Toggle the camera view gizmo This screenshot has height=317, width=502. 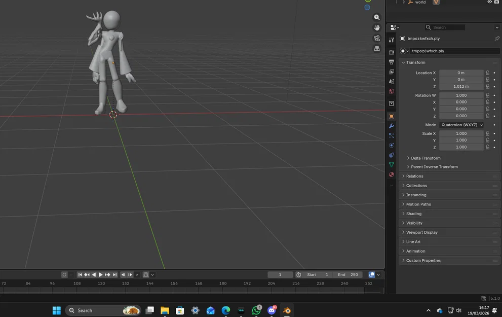(x=377, y=38)
